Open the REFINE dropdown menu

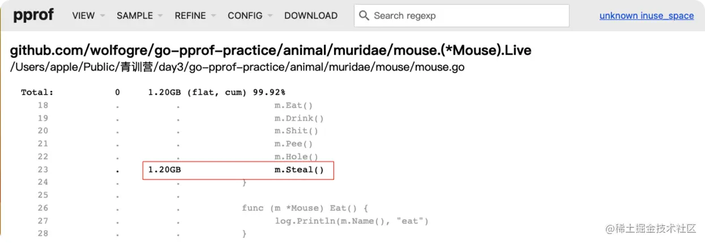click(195, 16)
